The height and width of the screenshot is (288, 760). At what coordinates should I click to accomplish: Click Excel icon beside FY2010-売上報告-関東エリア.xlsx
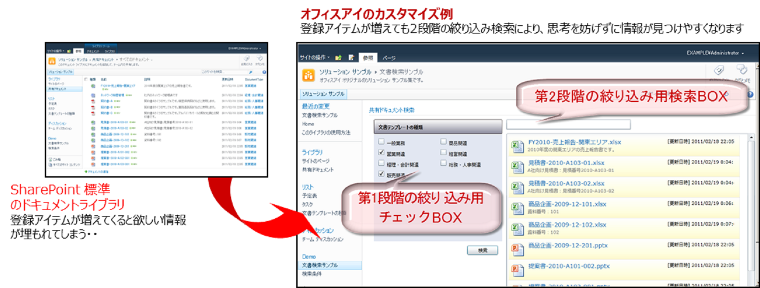(517, 146)
